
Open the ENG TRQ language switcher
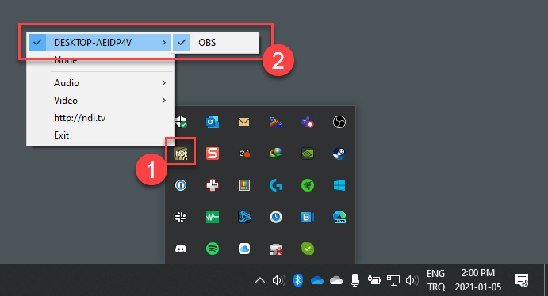[436, 280]
